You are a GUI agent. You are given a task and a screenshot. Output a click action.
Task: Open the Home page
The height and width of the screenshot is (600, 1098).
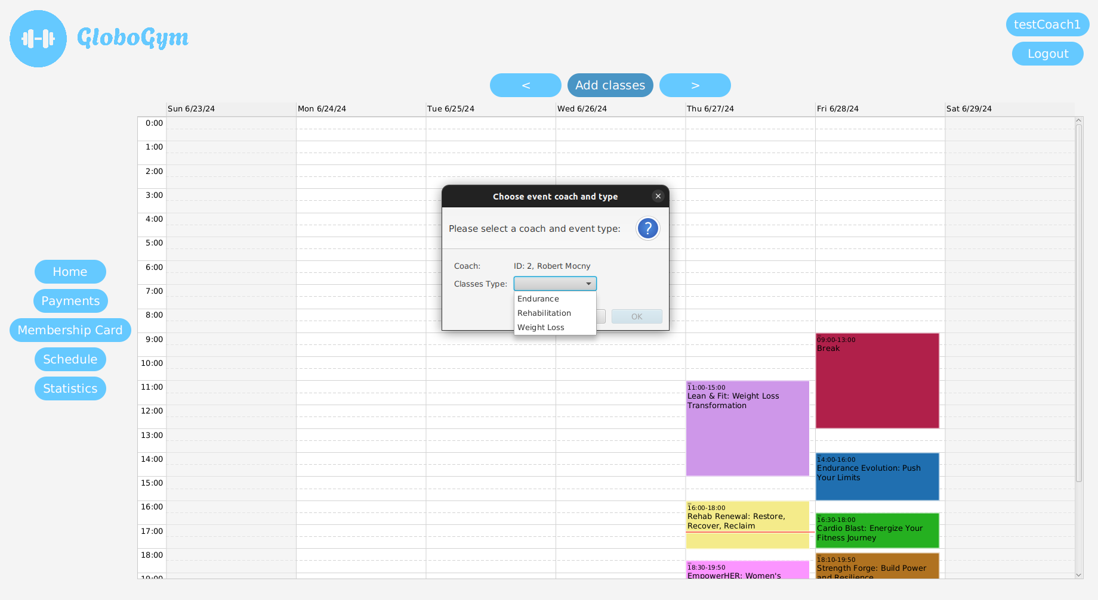coord(70,272)
